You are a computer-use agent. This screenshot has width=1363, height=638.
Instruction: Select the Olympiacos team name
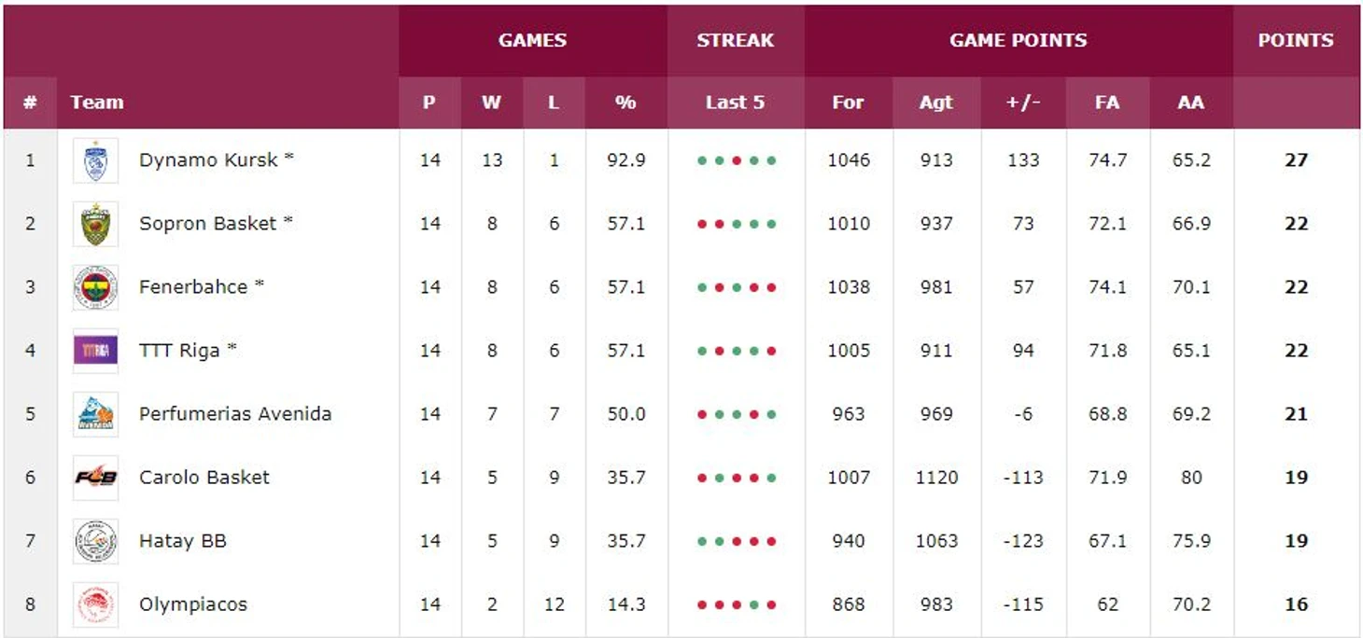[x=193, y=604]
